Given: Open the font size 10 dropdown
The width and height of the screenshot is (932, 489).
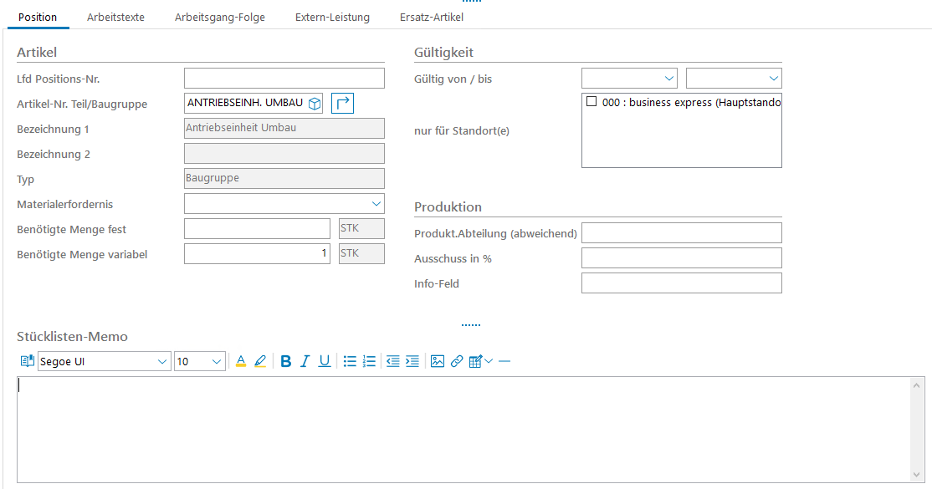Looking at the screenshot, I should coord(217,361).
